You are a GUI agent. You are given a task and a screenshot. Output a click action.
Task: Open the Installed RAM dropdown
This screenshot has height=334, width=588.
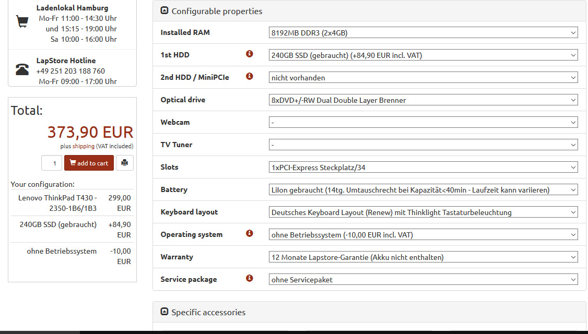click(423, 32)
